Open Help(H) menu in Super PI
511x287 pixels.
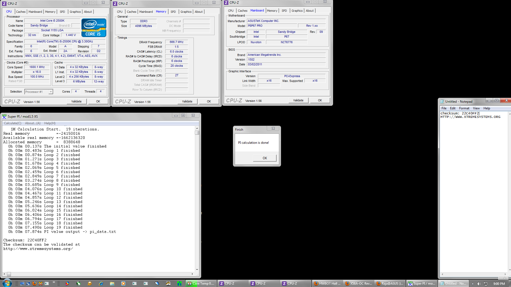click(x=50, y=123)
